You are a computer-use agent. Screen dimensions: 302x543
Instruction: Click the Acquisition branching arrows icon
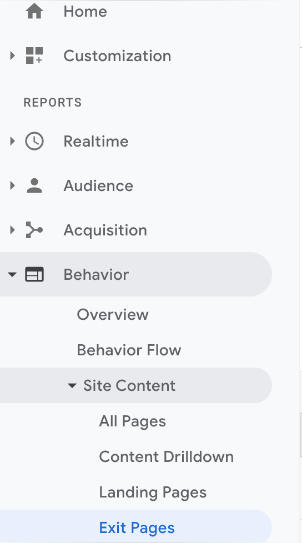34,230
